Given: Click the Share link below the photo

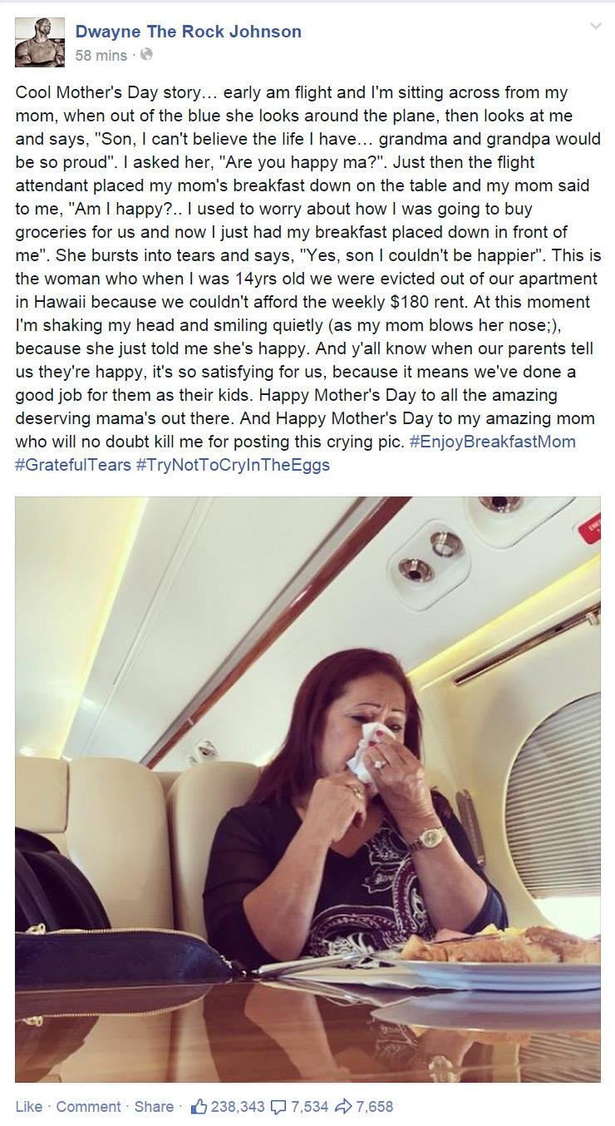Looking at the screenshot, I should pos(154,1106).
